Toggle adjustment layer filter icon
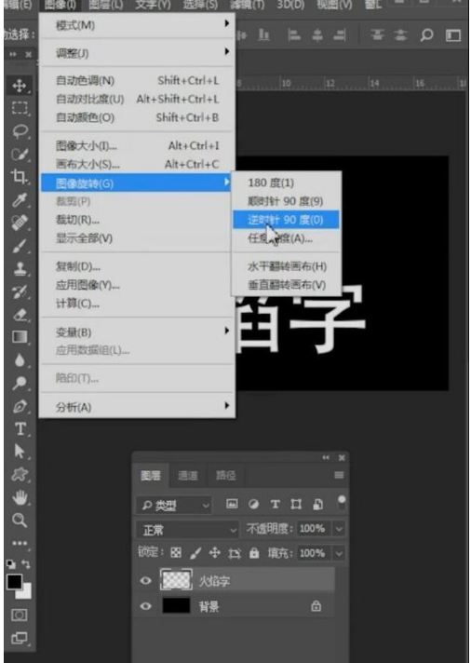The width and height of the screenshot is (471, 663). pyautogui.click(x=253, y=504)
